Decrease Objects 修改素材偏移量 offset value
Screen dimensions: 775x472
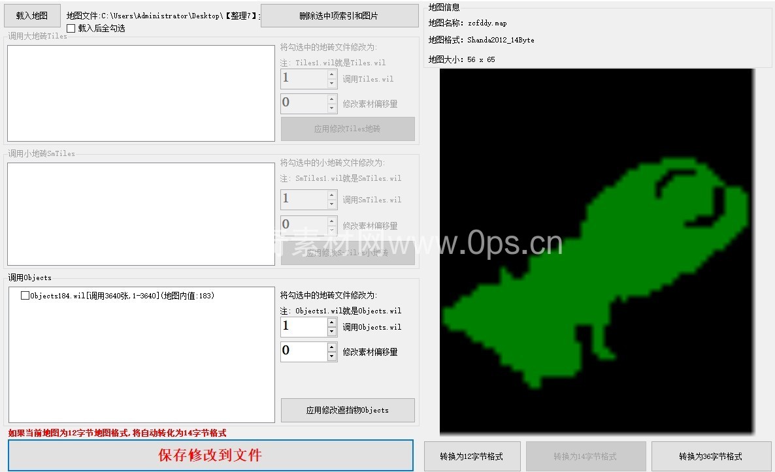332,356
